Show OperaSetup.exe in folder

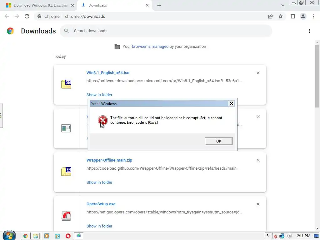(x=99, y=226)
